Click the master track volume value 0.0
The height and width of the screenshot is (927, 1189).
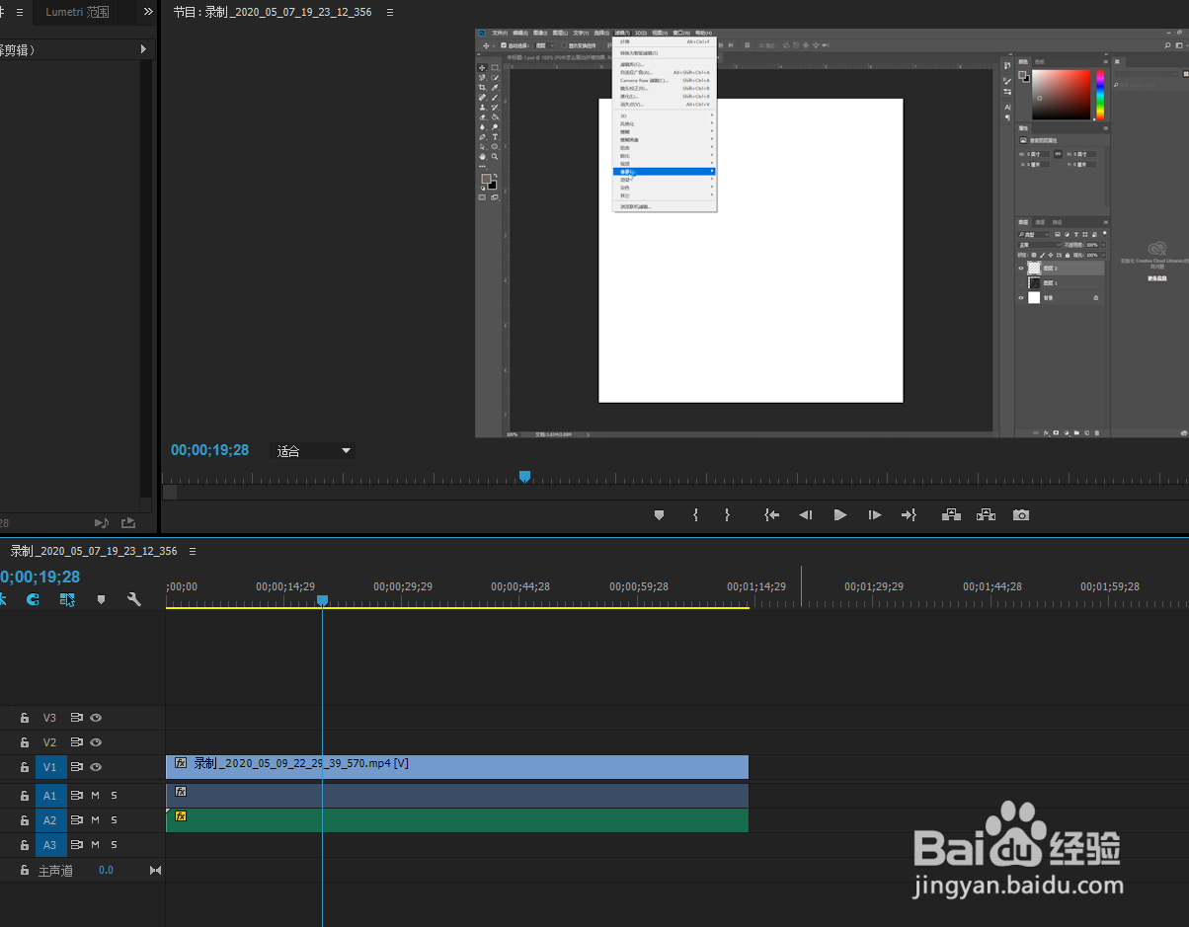click(x=106, y=871)
